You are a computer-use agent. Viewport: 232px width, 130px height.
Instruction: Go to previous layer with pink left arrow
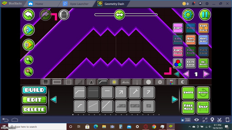coord(186,74)
